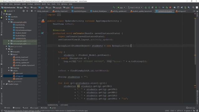The image size is (199, 112).
Task: Click the Make Project hammer icon
Action: coord(114,7)
